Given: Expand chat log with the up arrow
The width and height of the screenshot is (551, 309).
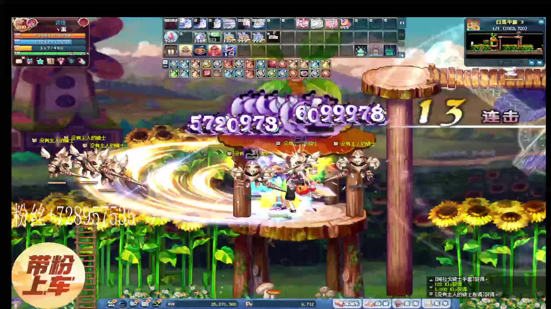Looking at the screenshot, I should point(431,280).
